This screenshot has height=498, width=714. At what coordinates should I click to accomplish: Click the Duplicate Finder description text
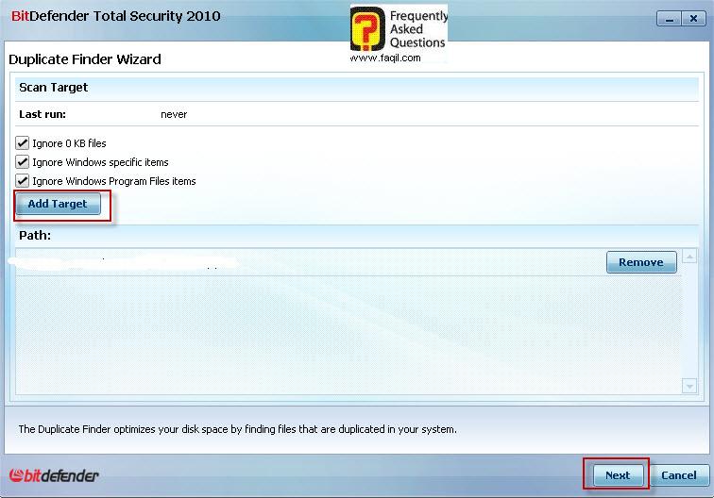237,429
